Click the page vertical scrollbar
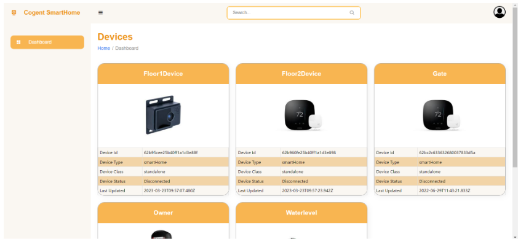The width and height of the screenshot is (526, 250). click(x=515, y=92)
